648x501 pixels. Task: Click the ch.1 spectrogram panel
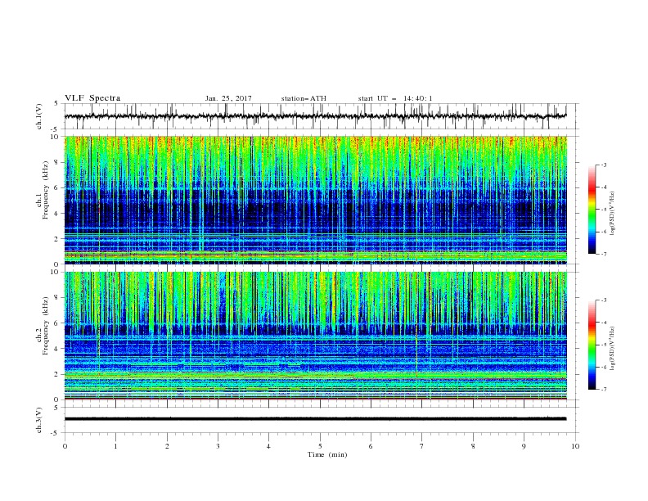(x=316, y=200)
